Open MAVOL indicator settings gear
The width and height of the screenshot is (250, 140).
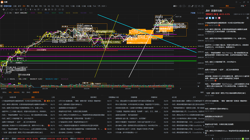click(x=5, y=79)
